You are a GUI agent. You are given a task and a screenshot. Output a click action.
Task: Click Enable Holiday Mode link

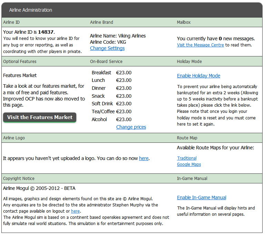[198, 76]
